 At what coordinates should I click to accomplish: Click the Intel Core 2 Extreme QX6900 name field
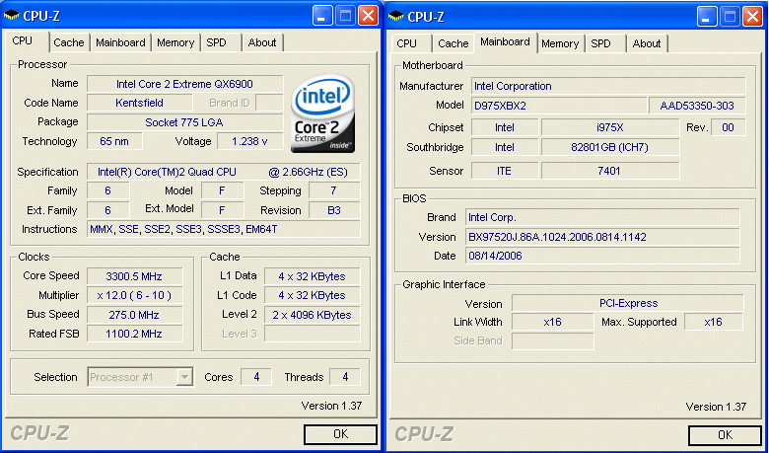[185, 84]
